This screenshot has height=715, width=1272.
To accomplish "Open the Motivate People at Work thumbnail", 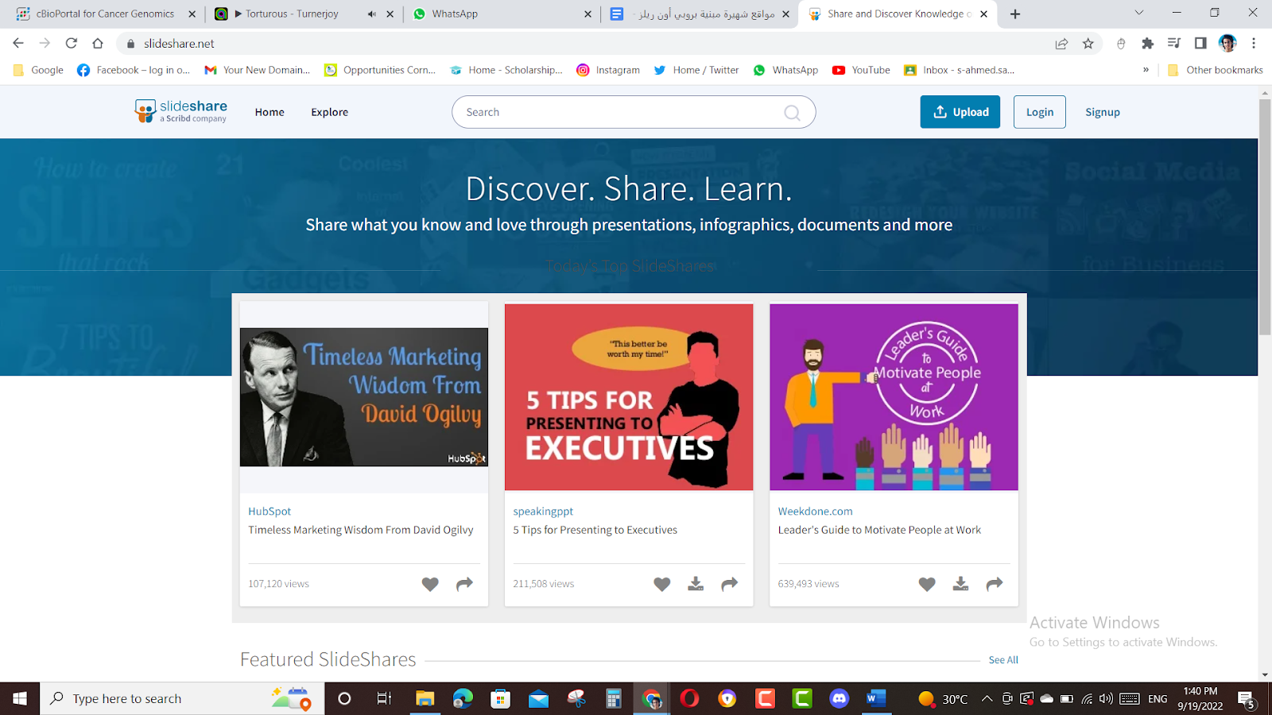I will point(894,397).
